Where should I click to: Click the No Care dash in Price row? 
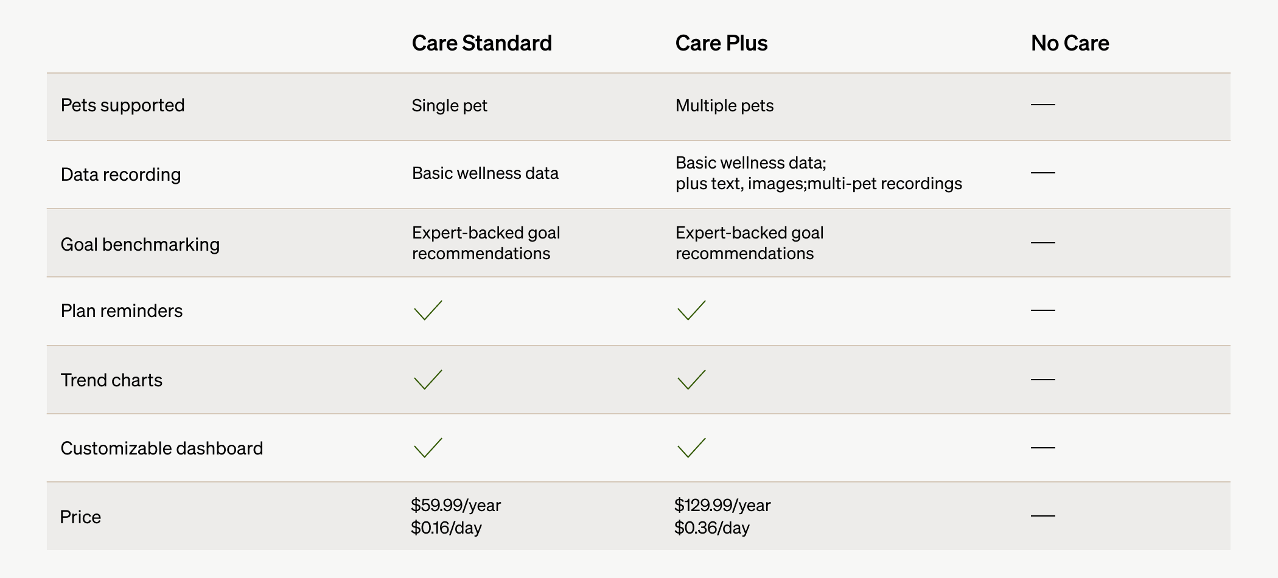pos(1042,516)
